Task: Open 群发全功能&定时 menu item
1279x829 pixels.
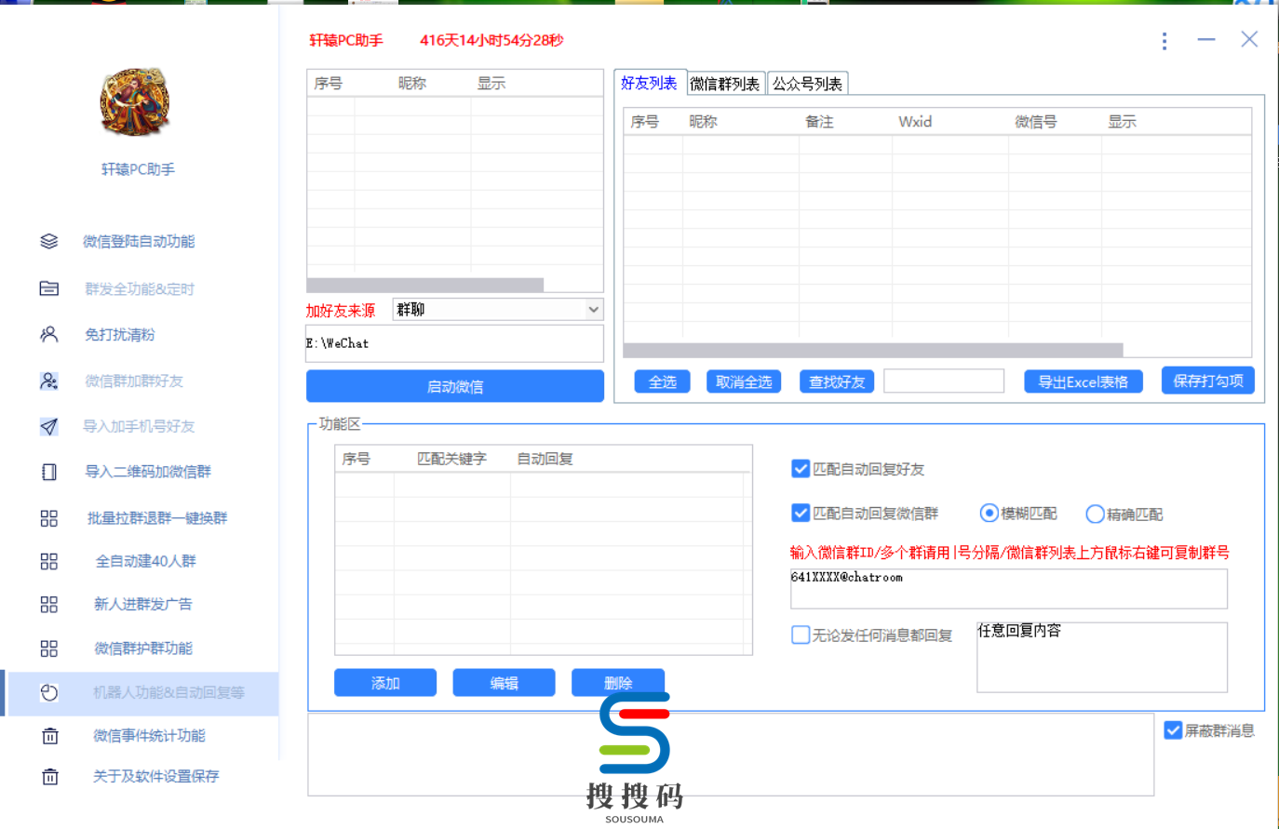Action: coord(140,288)
